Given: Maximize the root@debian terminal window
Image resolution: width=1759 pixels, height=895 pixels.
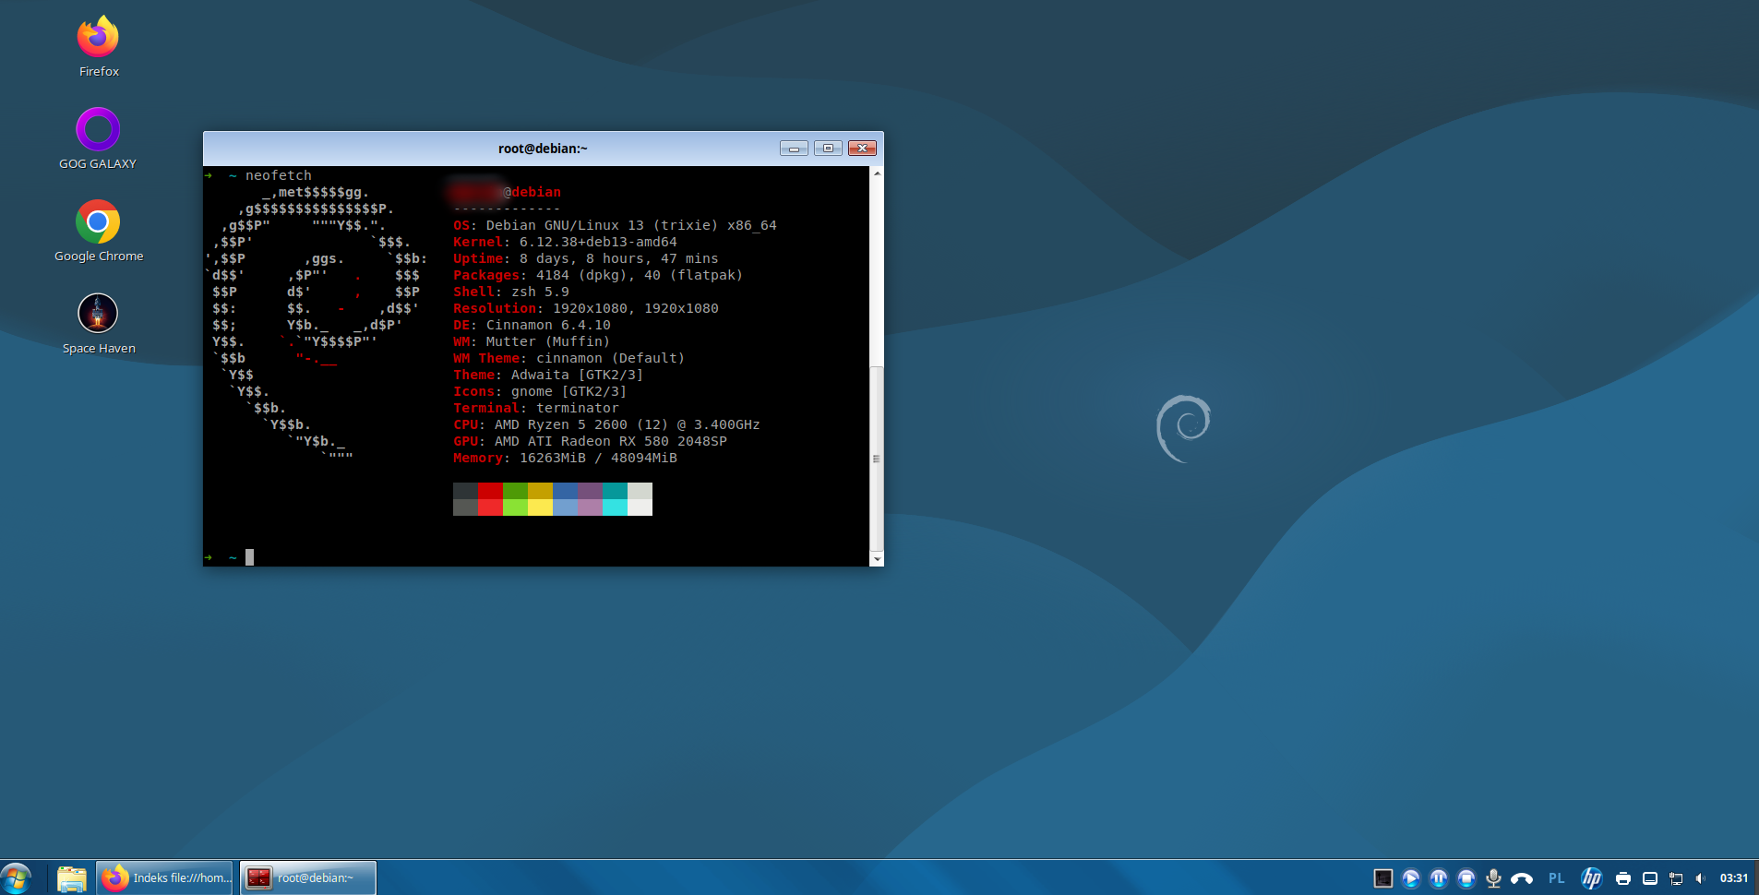Looking at the screenshot, I should pos(828,149).
